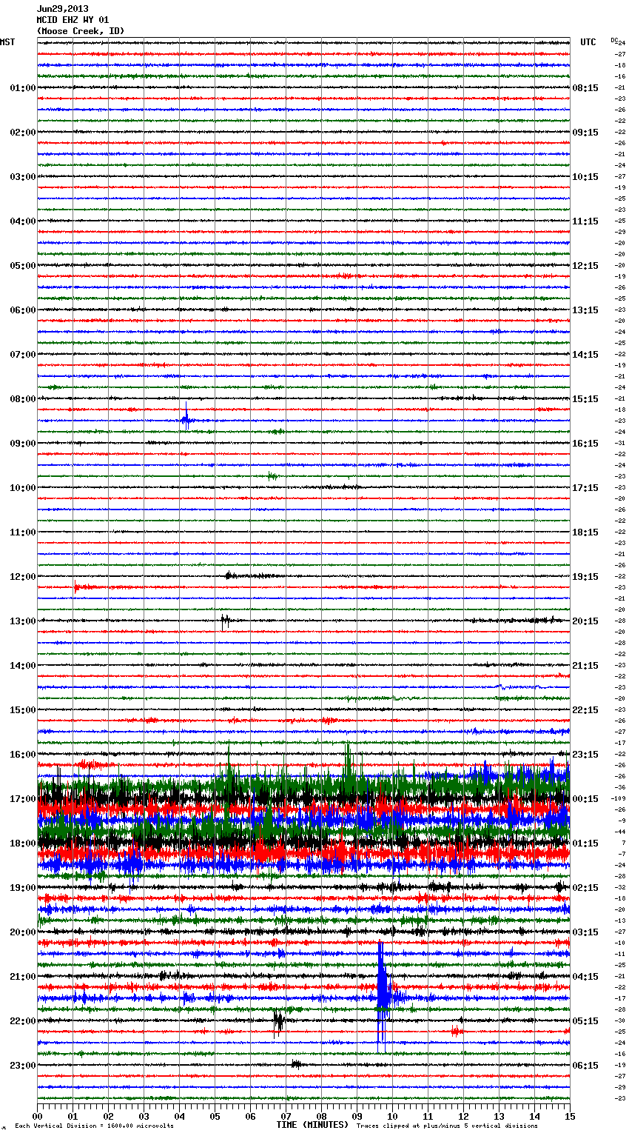Click the 02:15 UTC time label

[x=585, y=888]
